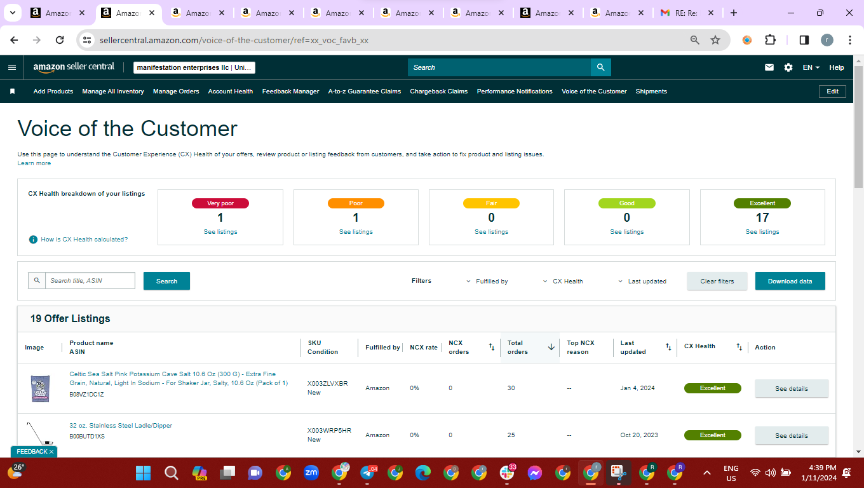This screenshot has width=864, height=488.
Task: Open Feedback Manager
Action: tap(291, 91)
